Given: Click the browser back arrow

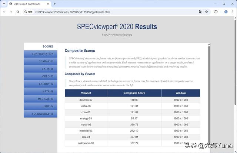Looking at the screenshot, I should 4,12.
